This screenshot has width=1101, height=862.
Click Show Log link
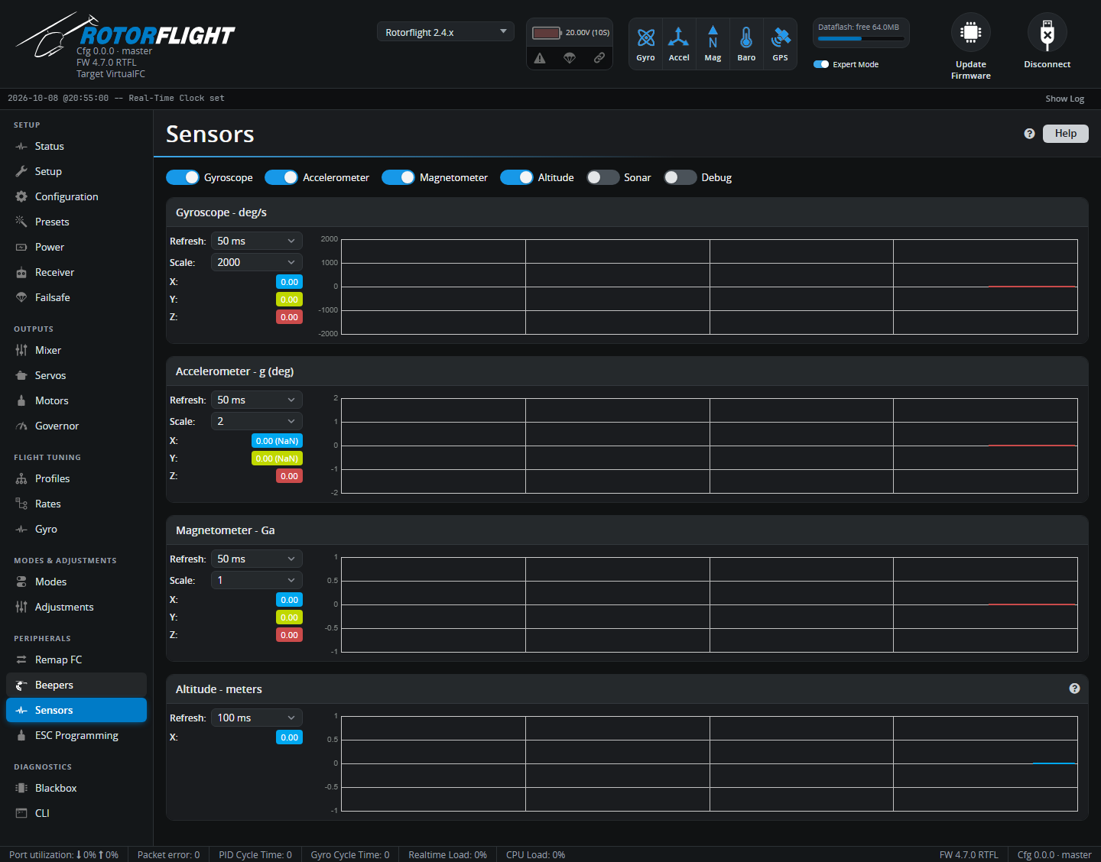(1065, 99)
